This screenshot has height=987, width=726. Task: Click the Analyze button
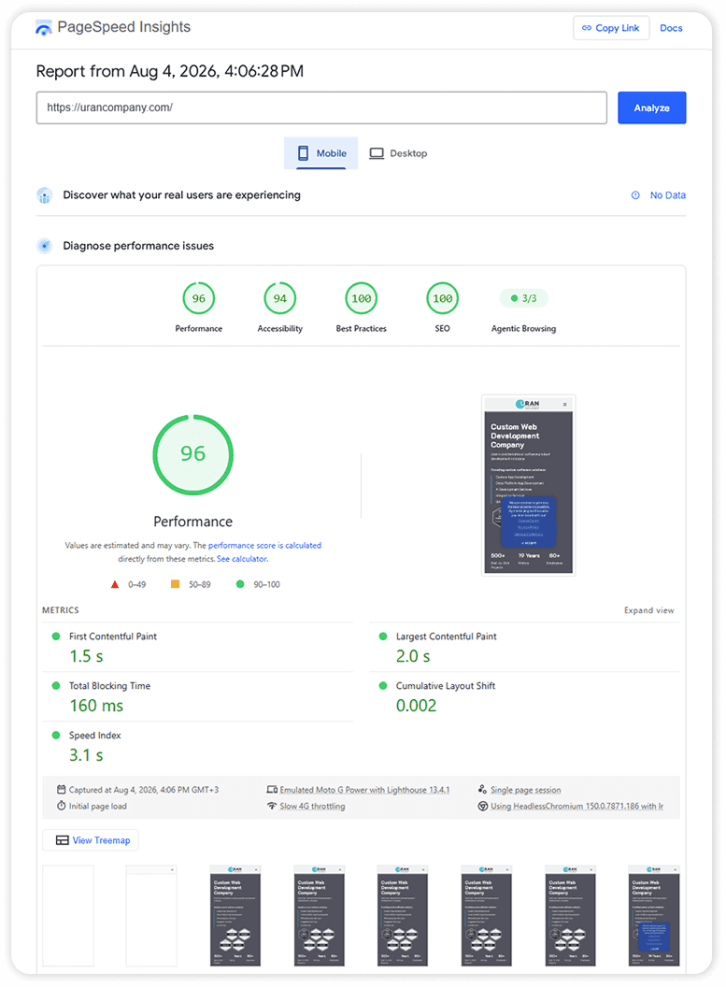point(652,107)
